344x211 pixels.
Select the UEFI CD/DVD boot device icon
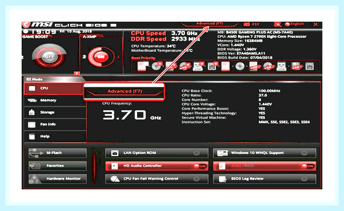[156, 66]
